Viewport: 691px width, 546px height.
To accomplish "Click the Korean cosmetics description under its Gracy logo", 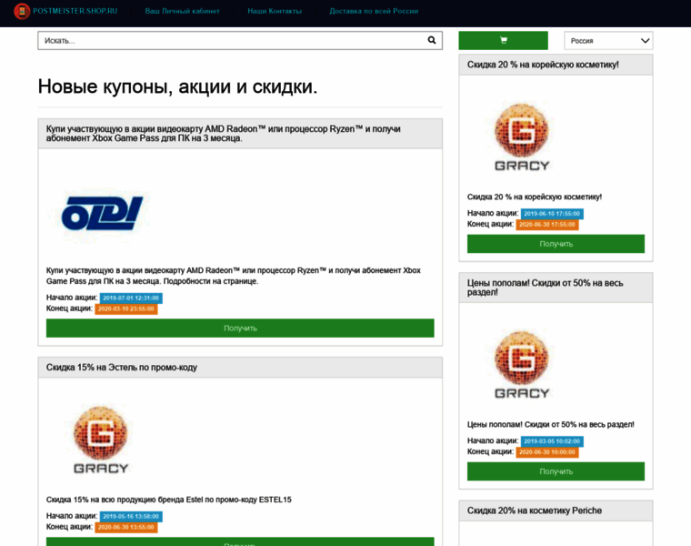I will click(x=535, y=197).
